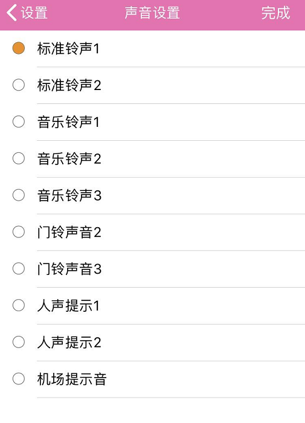Select the 人声提示2 radio button
Image resolution: width=305 pixels, height=423 pixels.
(19, 342)
